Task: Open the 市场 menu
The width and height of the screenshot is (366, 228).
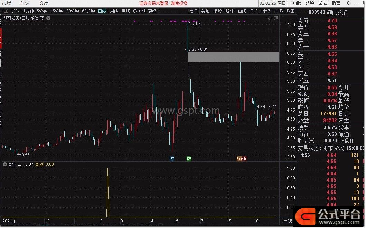Action: (x=7, y=3)
